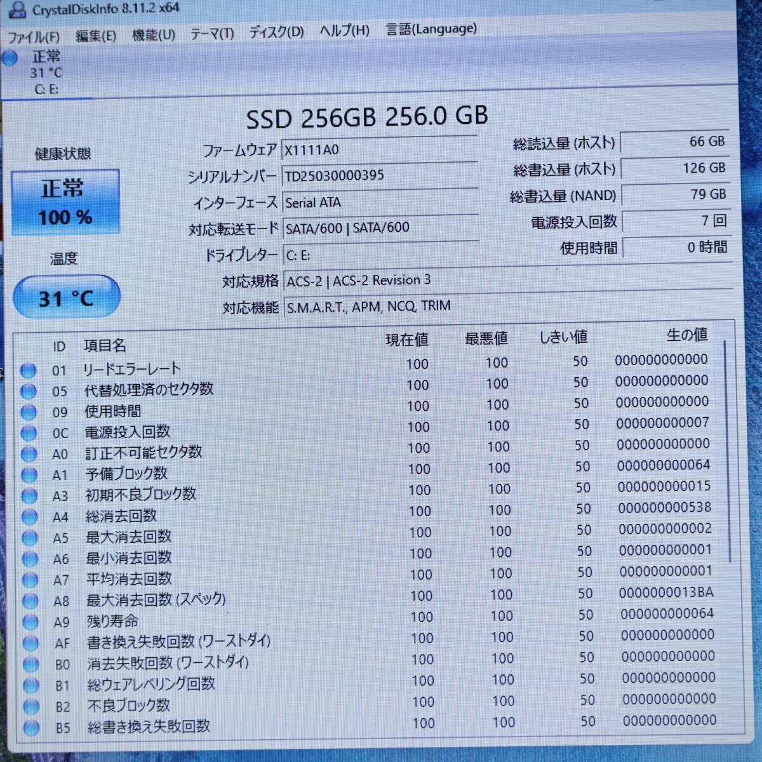Click status icon for B1 総ウェアレベリング回数 row
762x762 pixels.
tap(30, 685)
